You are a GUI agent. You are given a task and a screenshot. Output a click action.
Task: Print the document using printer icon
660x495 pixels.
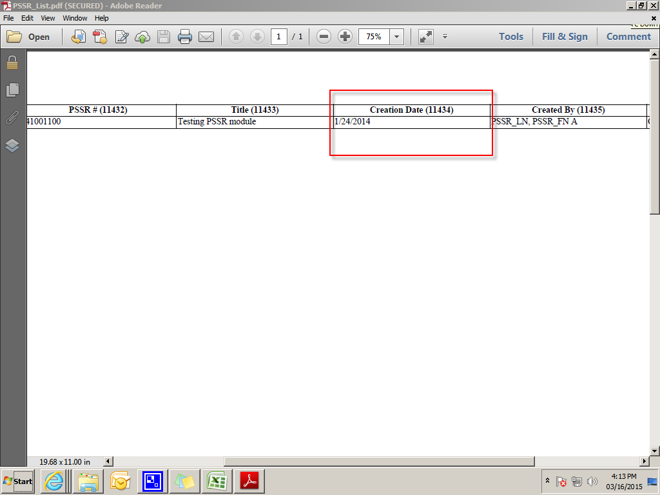coord(185,37)
